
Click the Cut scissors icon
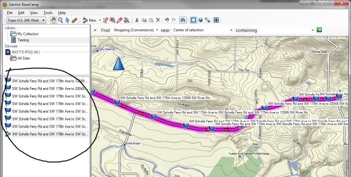coord(137,20)
